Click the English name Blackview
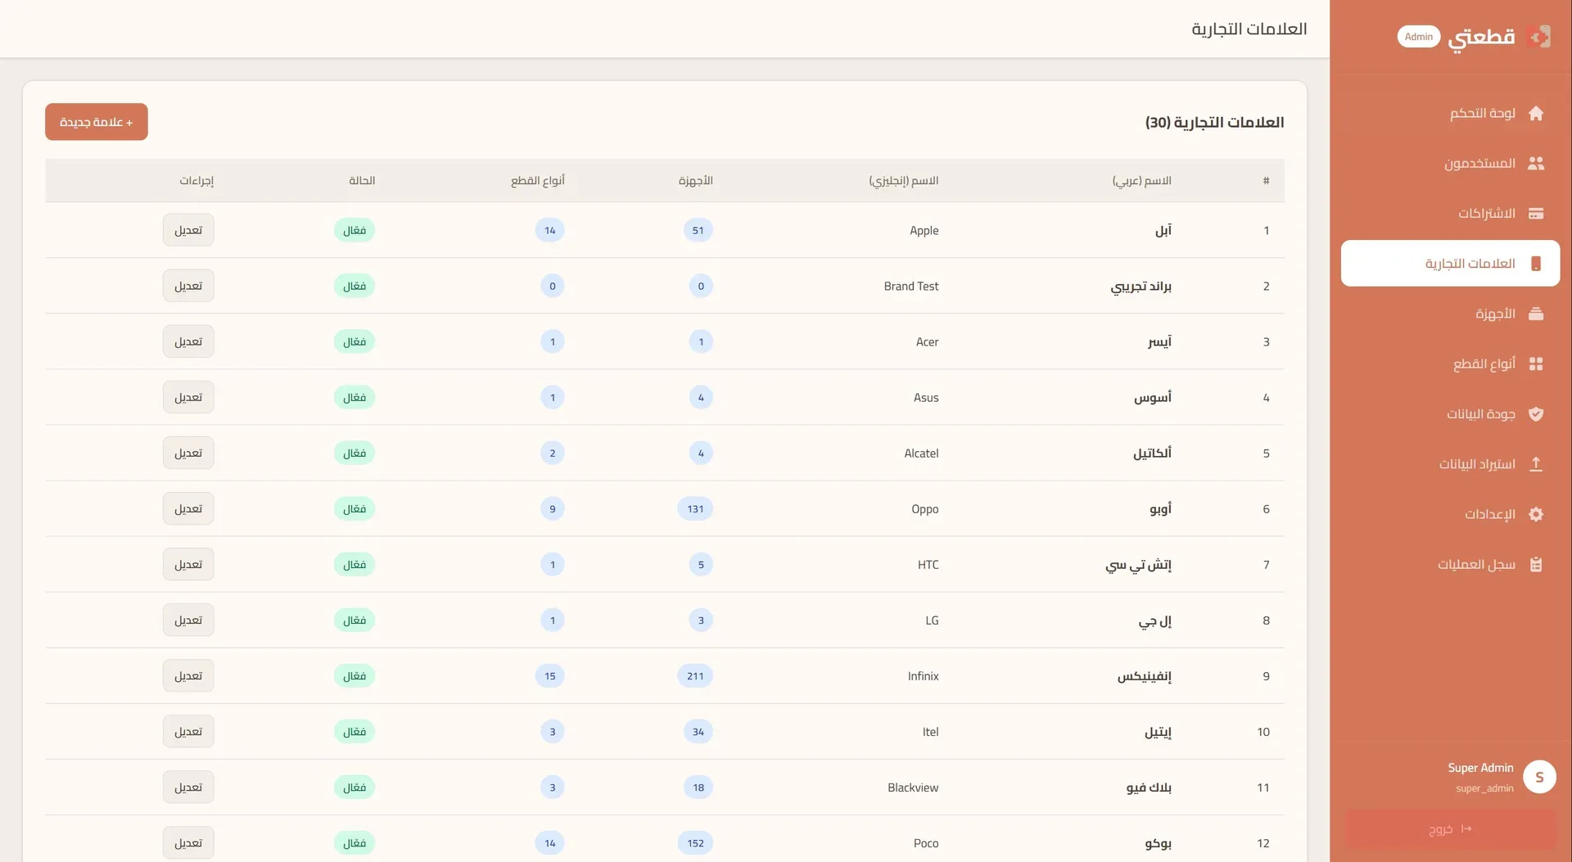Screen dimensions: 1572x862 point(913,787)
